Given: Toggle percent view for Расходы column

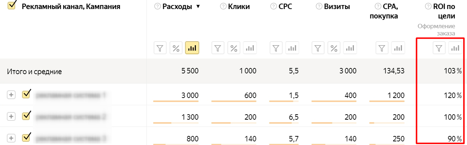Looking at the screenshot, I should [x=176, y=48].
